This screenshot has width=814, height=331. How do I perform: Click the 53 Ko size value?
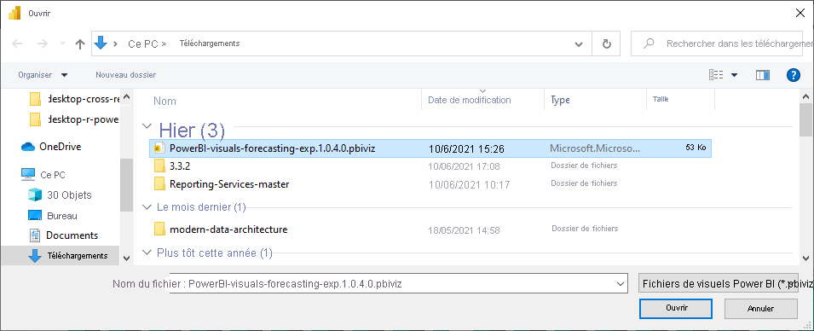(x=696, y=148)
